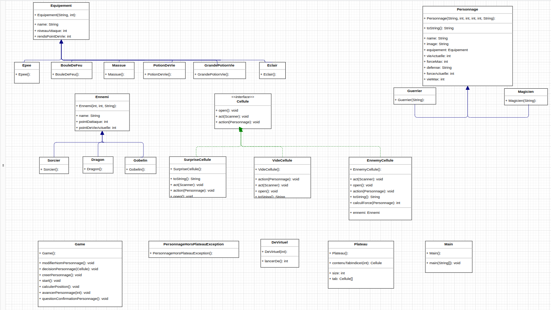Click the PersonnageHorsPlateauException class
Viewport: 551px width, 310px height.
tap(193, 249)
